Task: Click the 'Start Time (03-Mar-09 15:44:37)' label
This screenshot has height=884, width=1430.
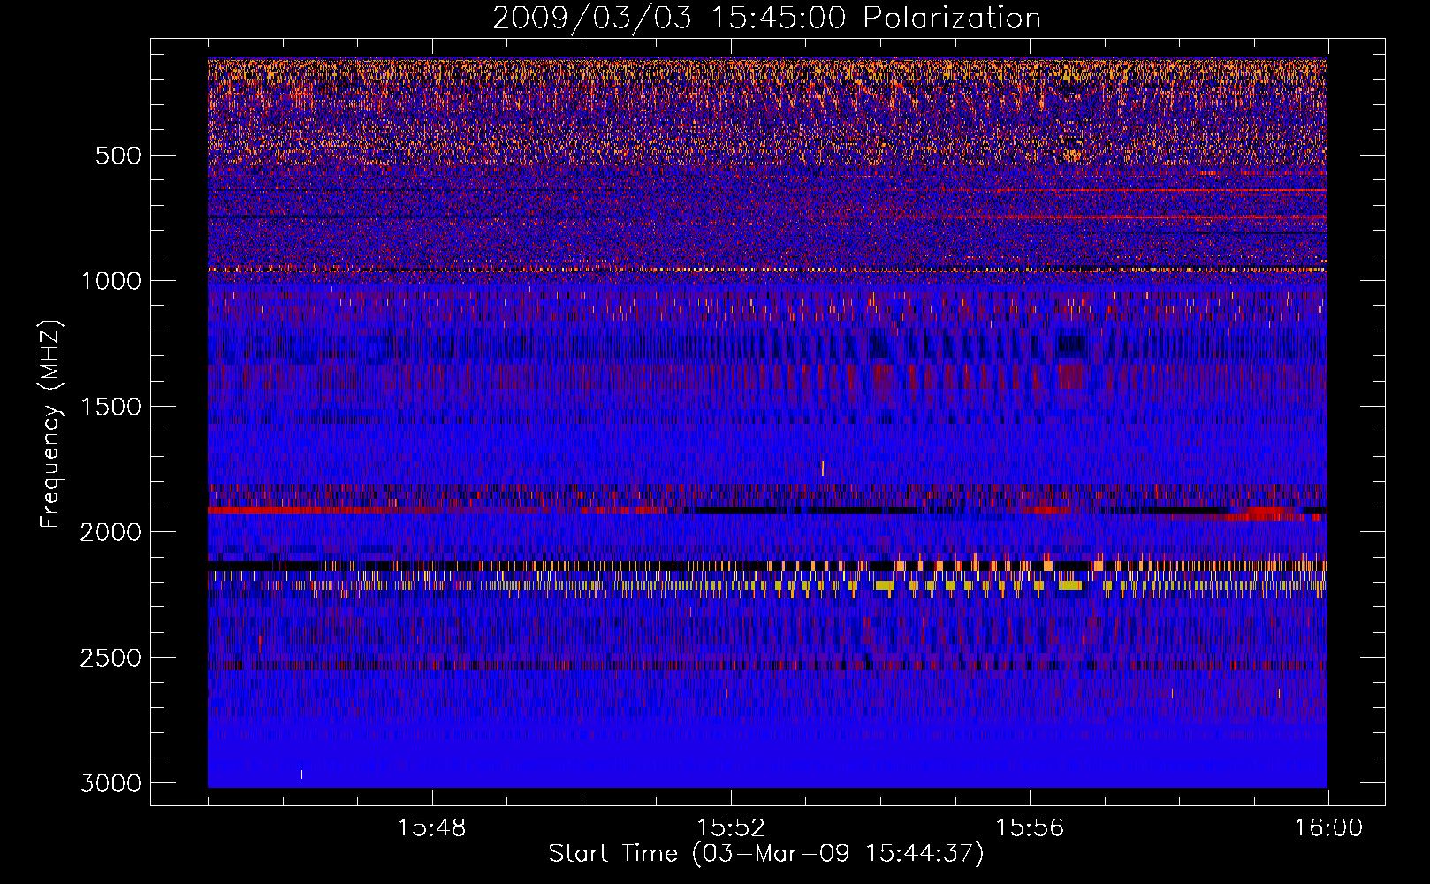Action: (766, 854)
